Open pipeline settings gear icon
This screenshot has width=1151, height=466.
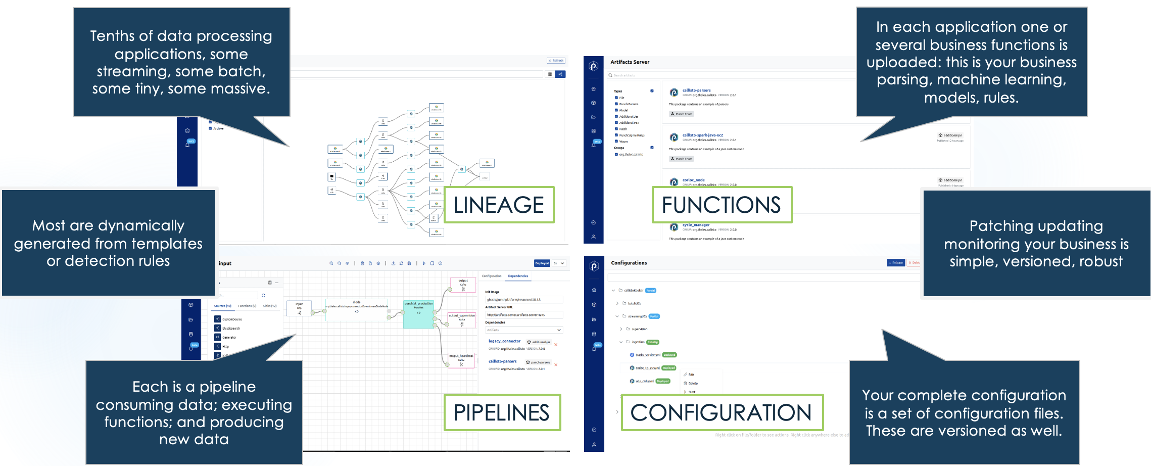tap(378, 263)
